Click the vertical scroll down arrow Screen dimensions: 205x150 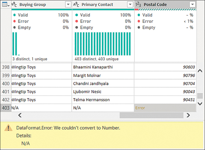pos(200,103)
